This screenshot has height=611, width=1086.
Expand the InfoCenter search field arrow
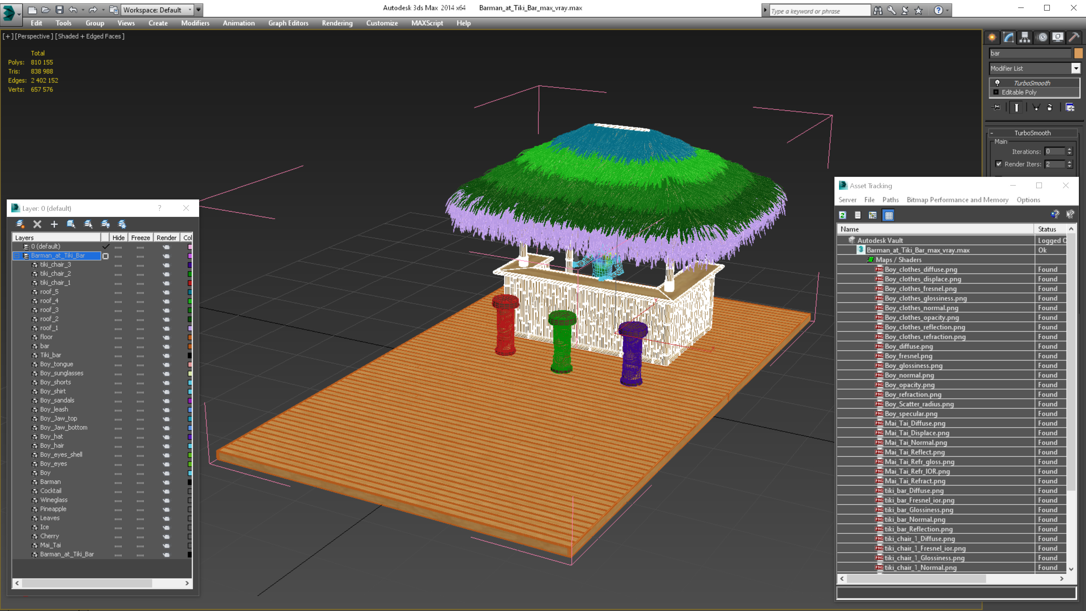click(x=765, y=11)
